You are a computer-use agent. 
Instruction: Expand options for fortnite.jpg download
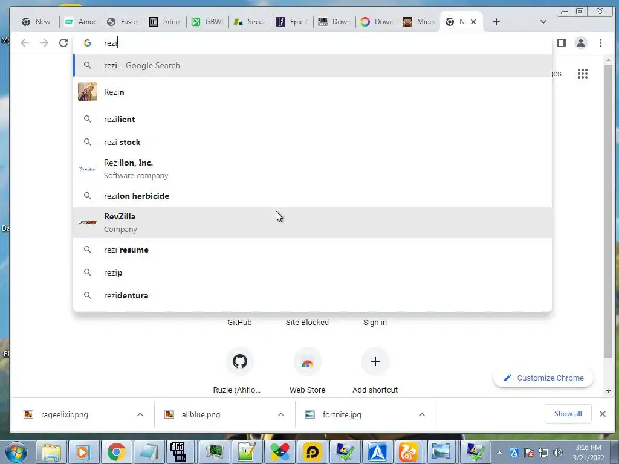tap(421, 414)
